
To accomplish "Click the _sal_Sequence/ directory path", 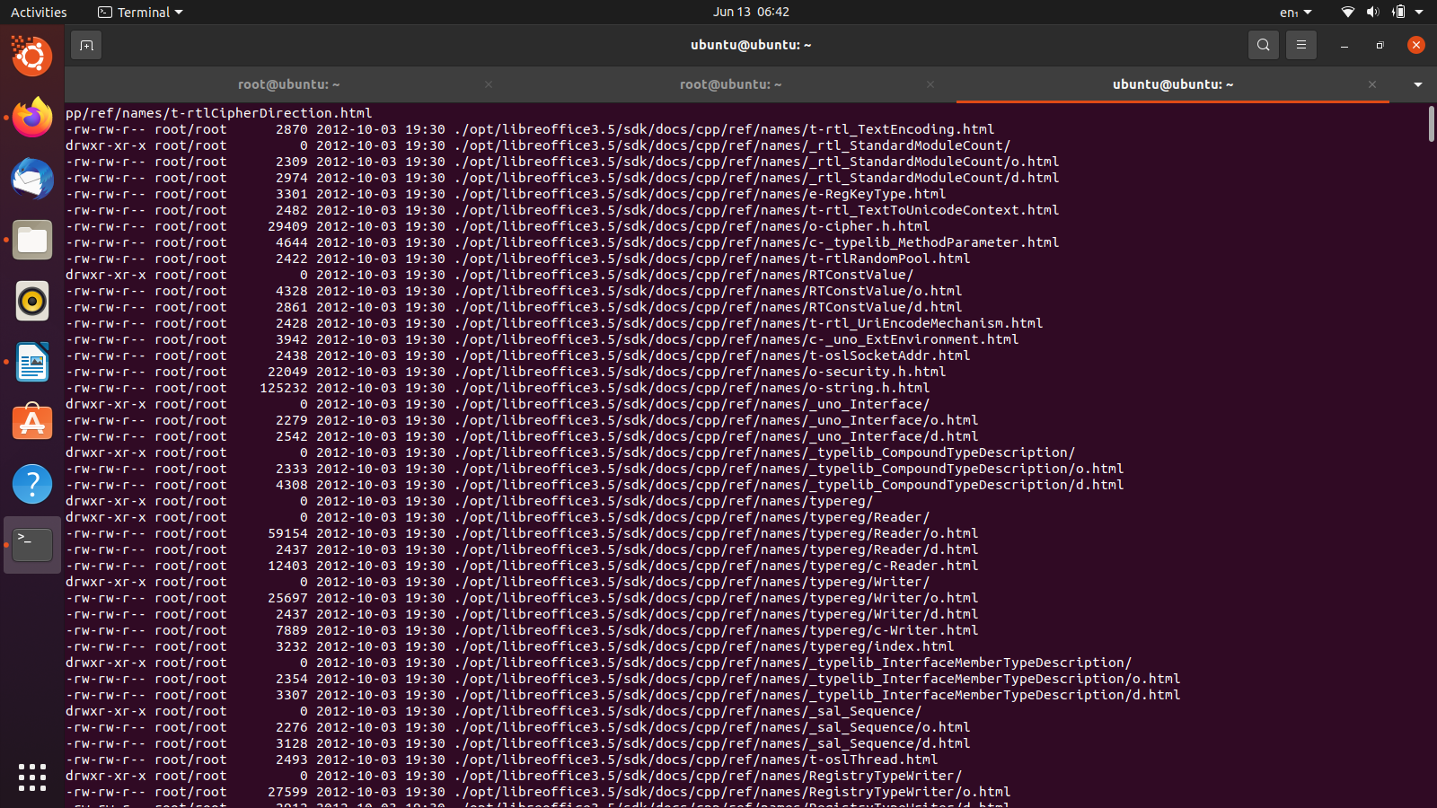I will pyautogui.click(x=688, y=711).
